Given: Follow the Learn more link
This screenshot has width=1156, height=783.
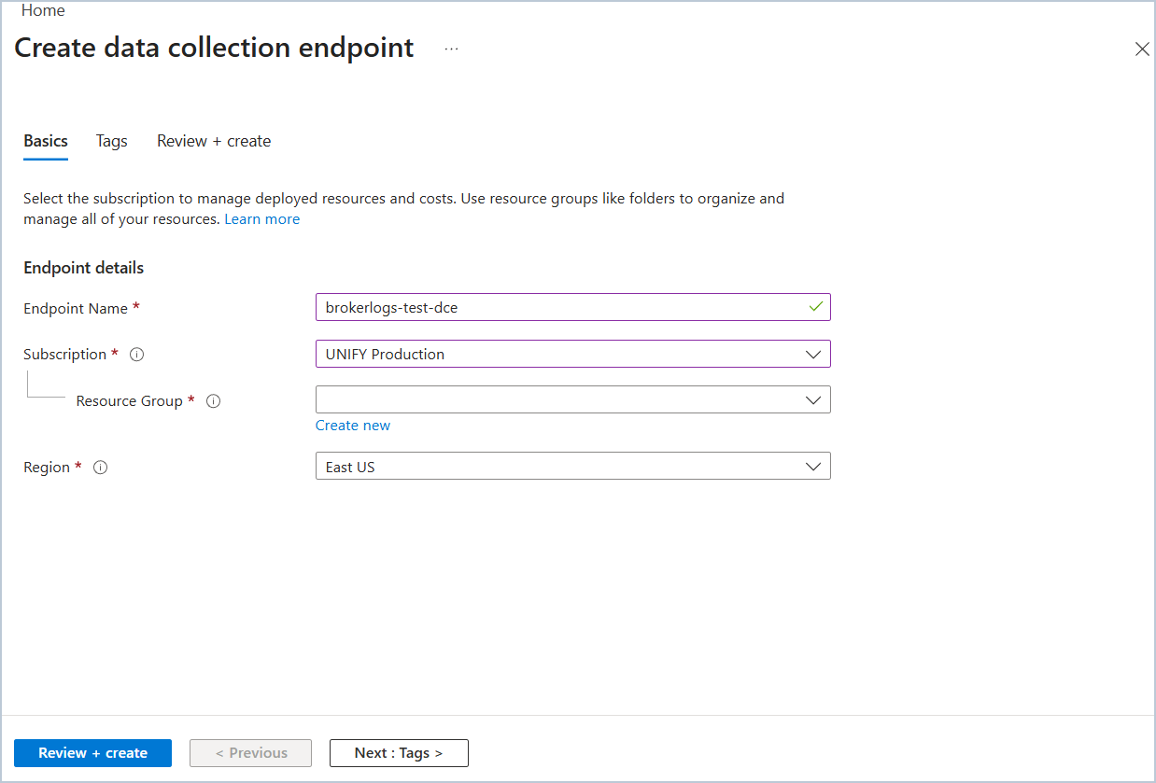Looking at the screenshot, I should coord(262,219).
